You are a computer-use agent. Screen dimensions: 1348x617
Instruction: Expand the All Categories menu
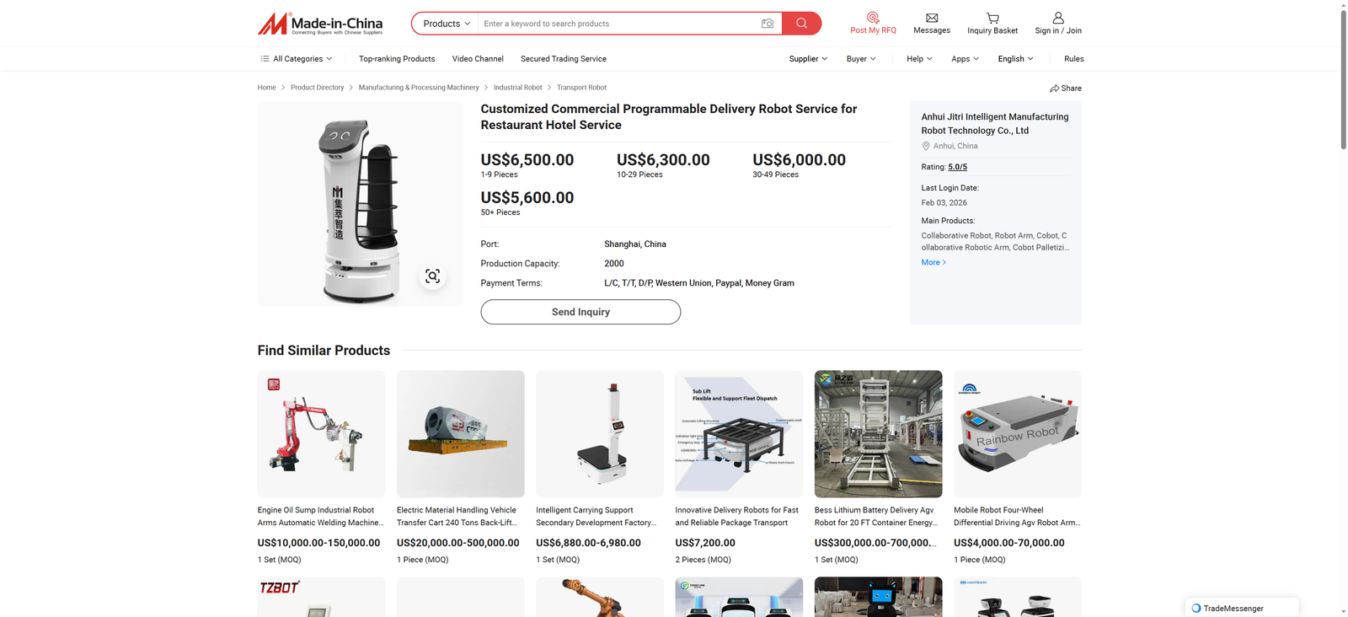point(296,59)
